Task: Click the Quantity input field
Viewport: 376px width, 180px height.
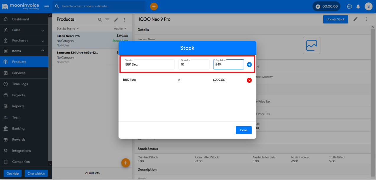Action: [194, 64]
